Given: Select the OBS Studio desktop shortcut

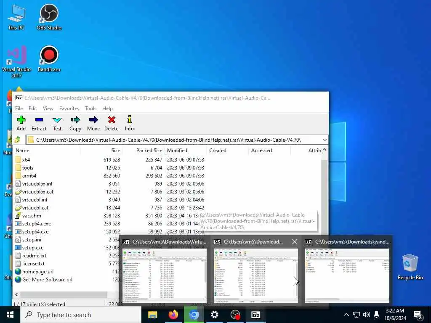Looking at the screenshot, I should [x=49, y=17].
